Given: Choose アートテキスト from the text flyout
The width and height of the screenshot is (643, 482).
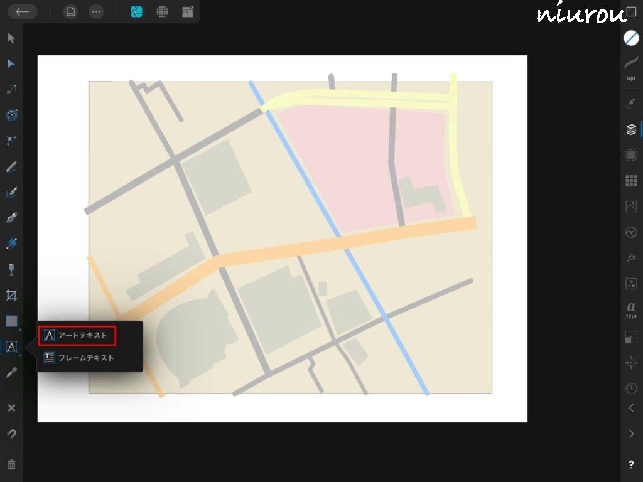Looking at the screenshot, I should [77, 336].
